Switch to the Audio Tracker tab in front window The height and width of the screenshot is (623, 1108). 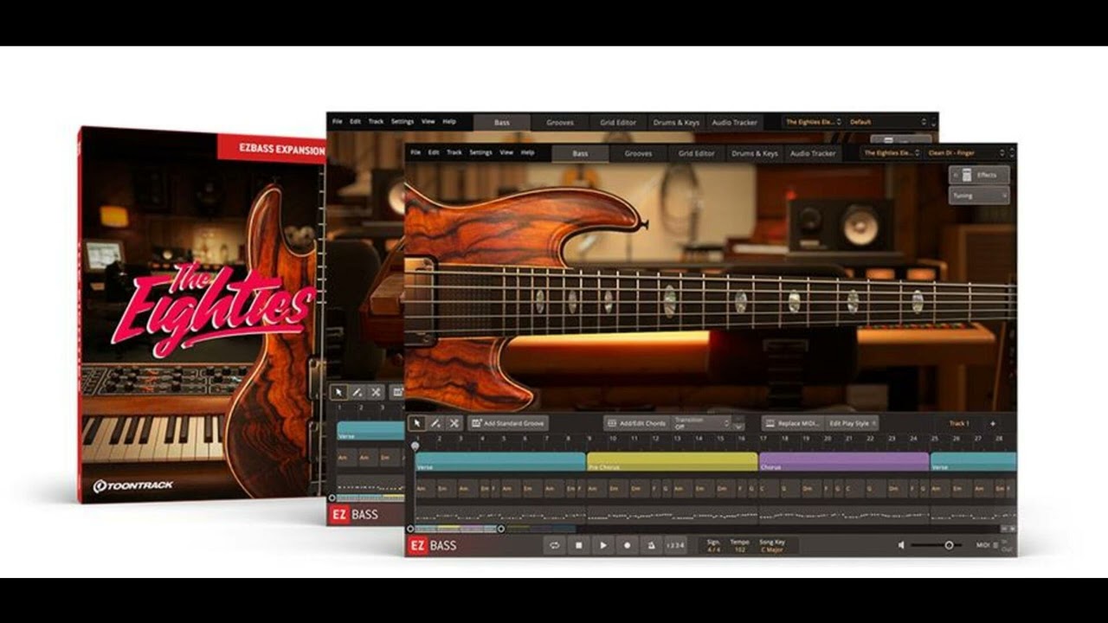point(813,153)
